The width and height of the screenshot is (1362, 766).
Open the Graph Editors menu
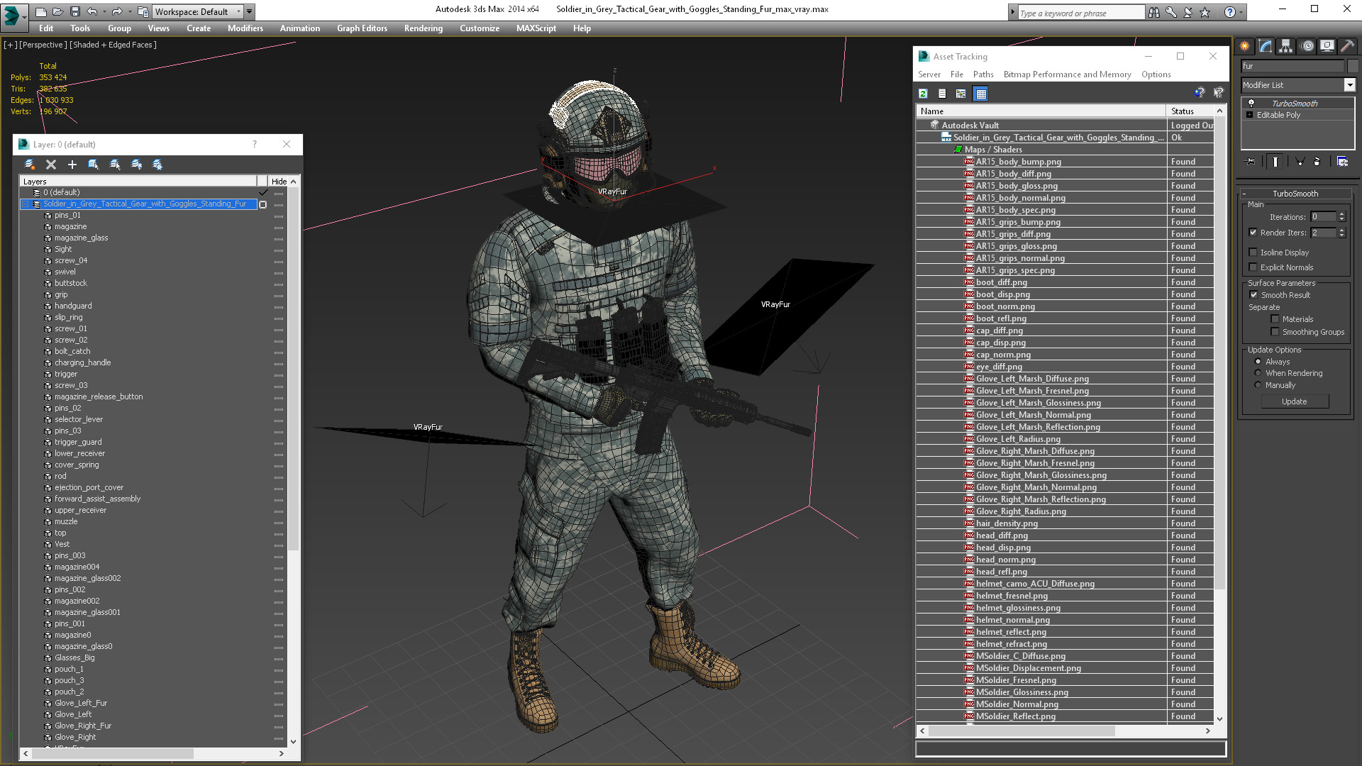coord(362,28)
